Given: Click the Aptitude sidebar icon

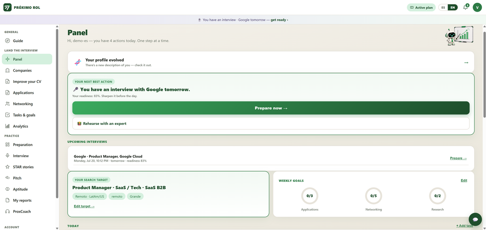Looking at the screenshot, I should click(8, 189).
